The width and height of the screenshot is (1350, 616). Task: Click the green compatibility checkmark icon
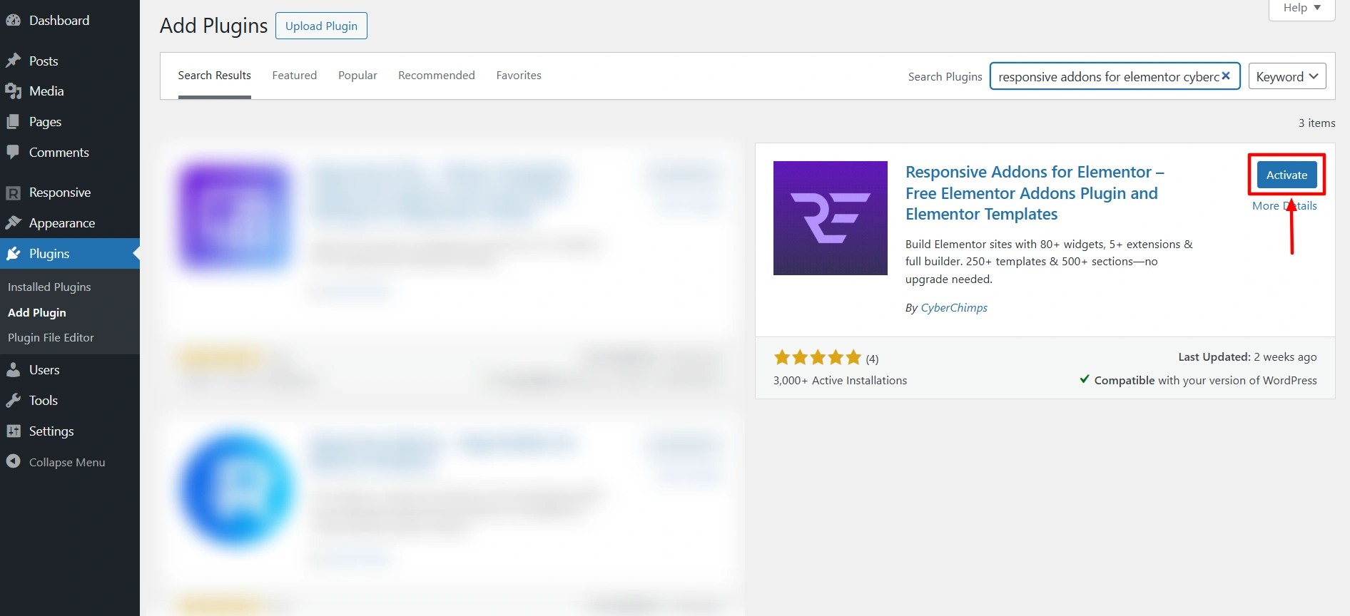click(1085, 379)
